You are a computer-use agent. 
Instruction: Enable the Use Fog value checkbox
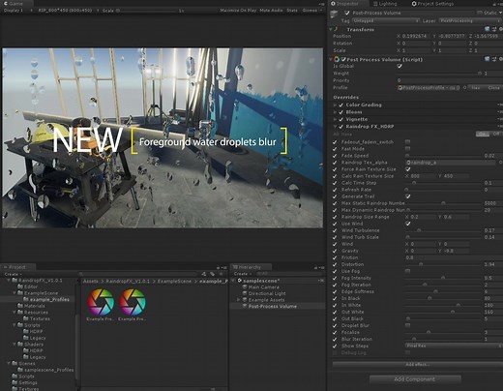click(x=408, y=271)
